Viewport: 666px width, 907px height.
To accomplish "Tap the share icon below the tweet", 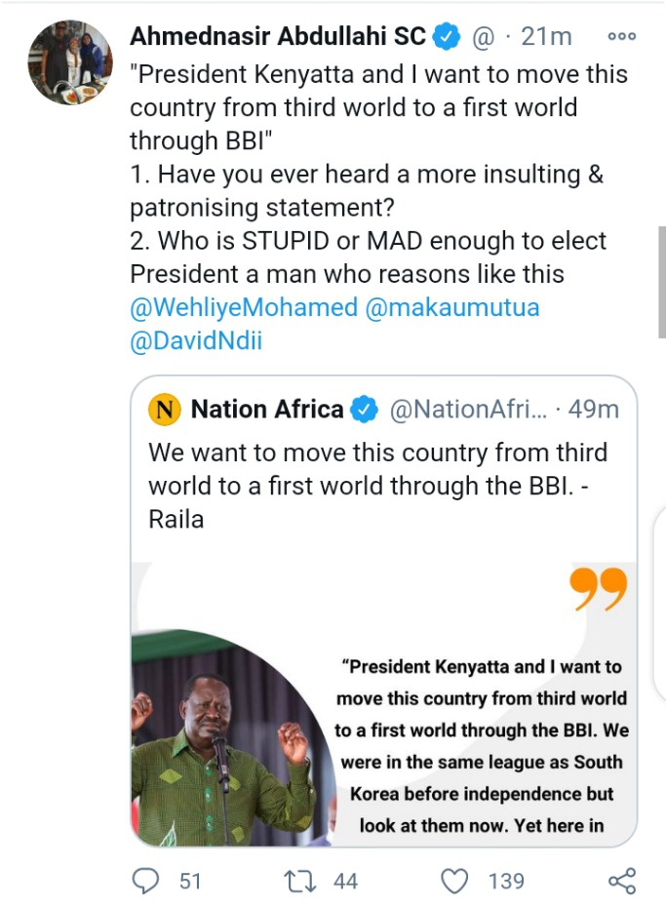I will click(622, 881).
